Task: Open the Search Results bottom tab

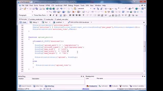Action: (25, 86)
